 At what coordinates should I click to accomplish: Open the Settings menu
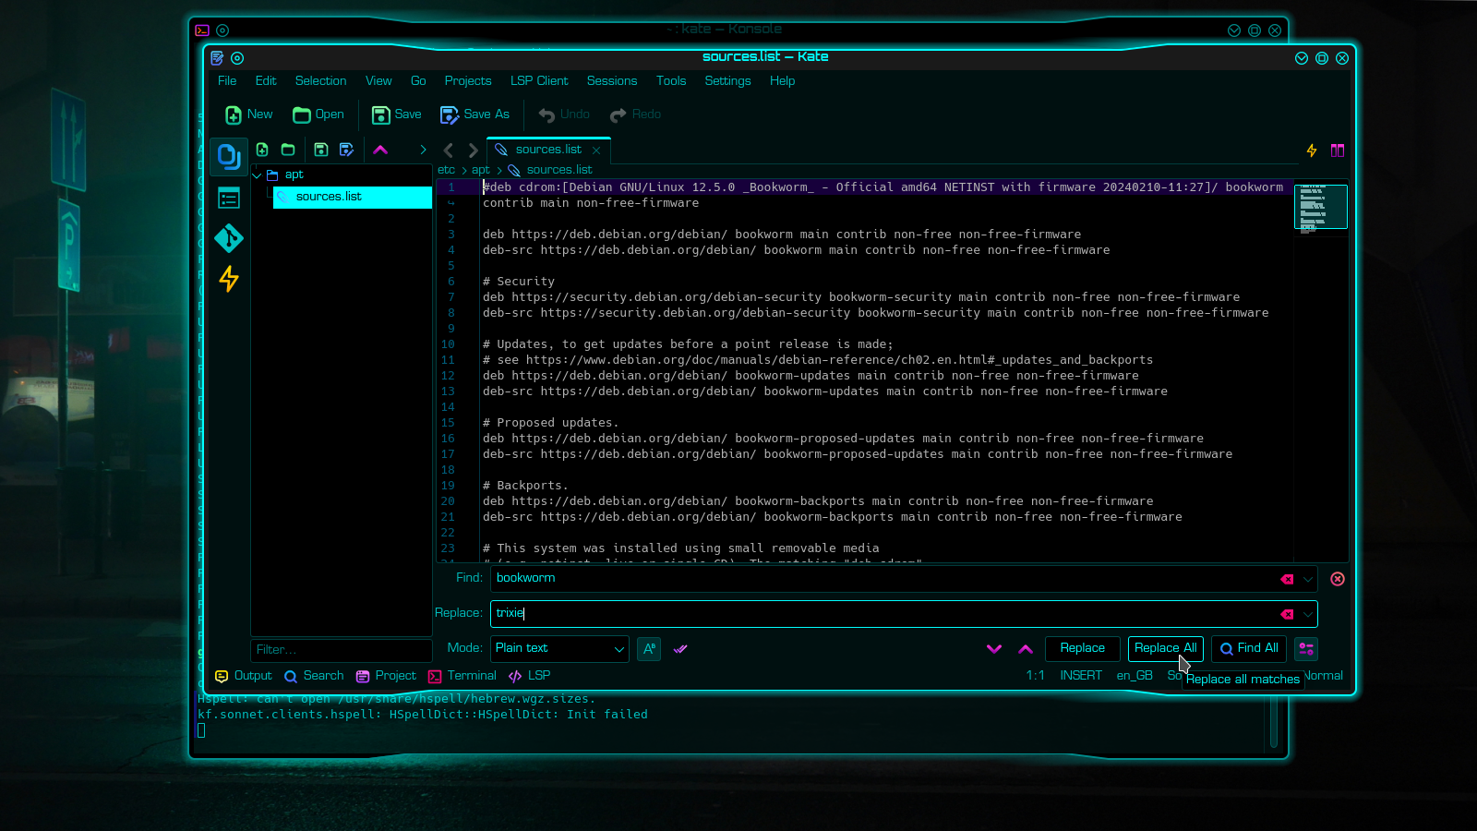(x=727, y=81)
